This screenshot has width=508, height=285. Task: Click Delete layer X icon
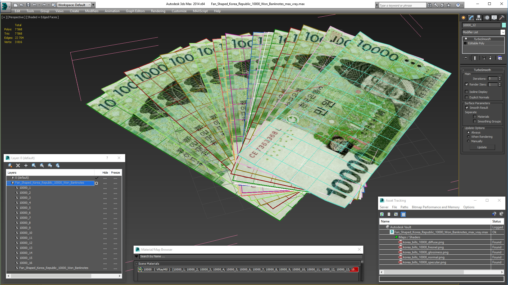pos(18,165)
